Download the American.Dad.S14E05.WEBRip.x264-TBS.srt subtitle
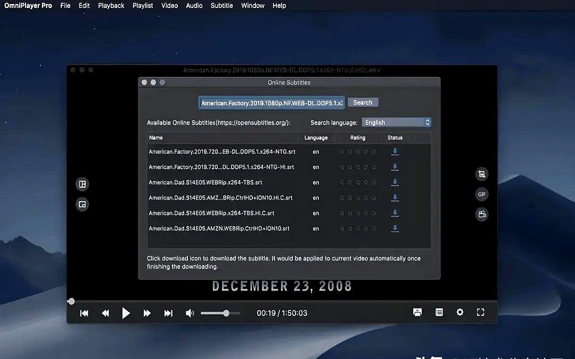This screenshot has height=359, width=575. click(395, 182)
